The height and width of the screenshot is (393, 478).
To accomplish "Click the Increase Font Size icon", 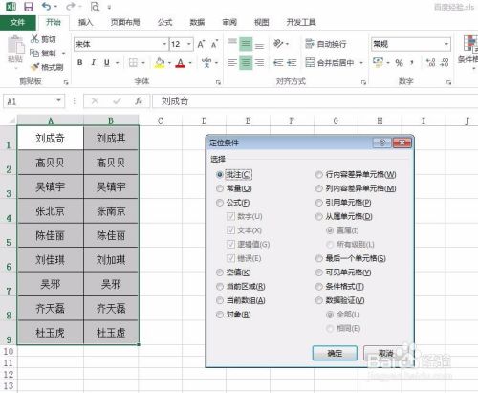I will (201, 44).
